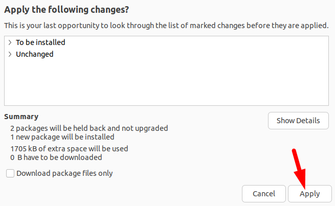Click the "last opportunity" description sentence
This screenshot has width=335, height=206.
166,26
